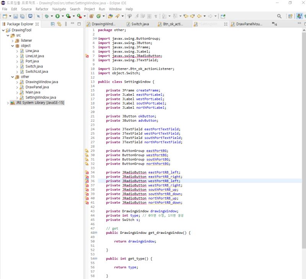The height and width of the screenshot is (279, 306).
Task: Click the warning marker beside line 29
Action: click(x=87, y=150)
